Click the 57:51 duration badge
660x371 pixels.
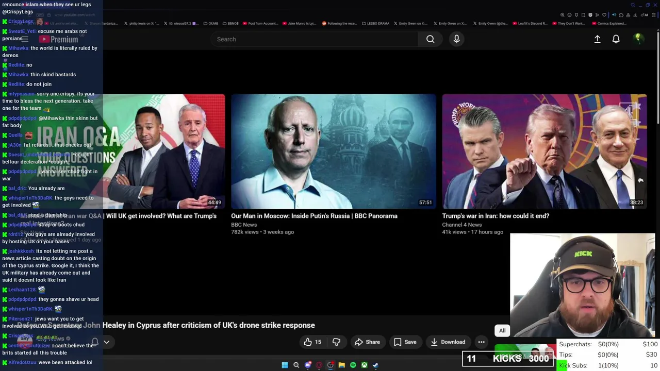[425, 203]
